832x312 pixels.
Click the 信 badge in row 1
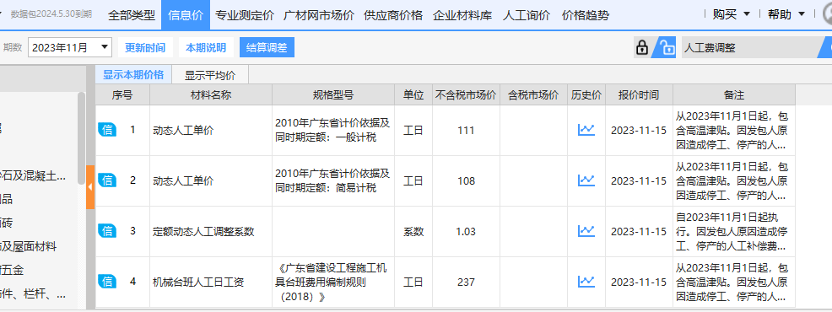[107, 130]
